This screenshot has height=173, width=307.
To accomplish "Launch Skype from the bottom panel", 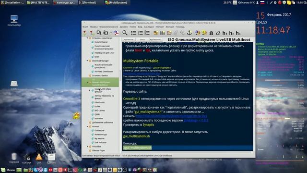I will click(35, 170).
